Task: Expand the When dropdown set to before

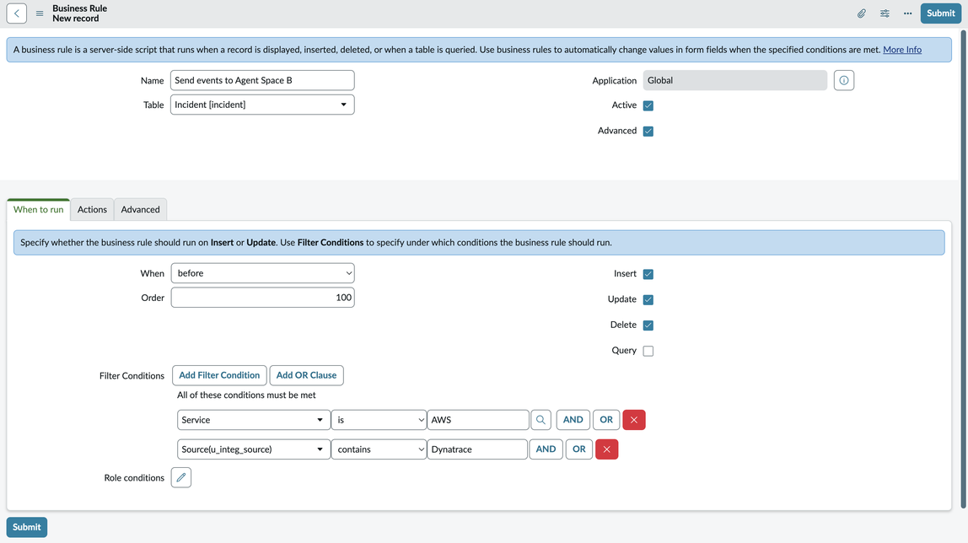Action: pyautogui.click(x=262, y=273)
